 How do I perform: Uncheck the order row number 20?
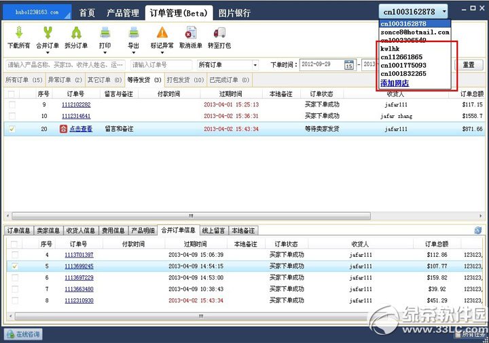[x=12, y=129]
